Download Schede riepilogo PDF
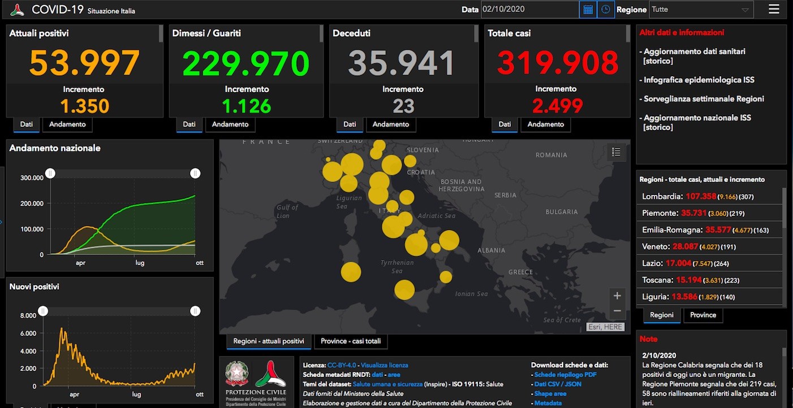 click(x=566, y=375)
